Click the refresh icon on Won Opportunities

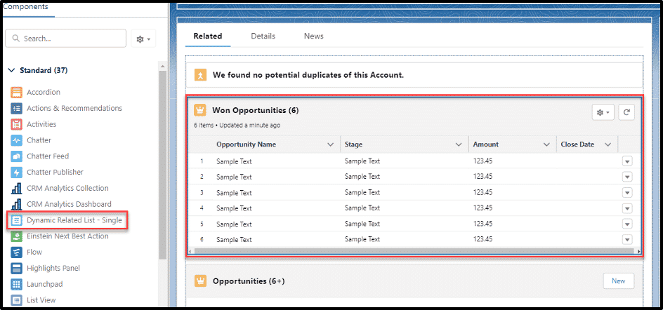pyautogui.click(x=626, y=112)
